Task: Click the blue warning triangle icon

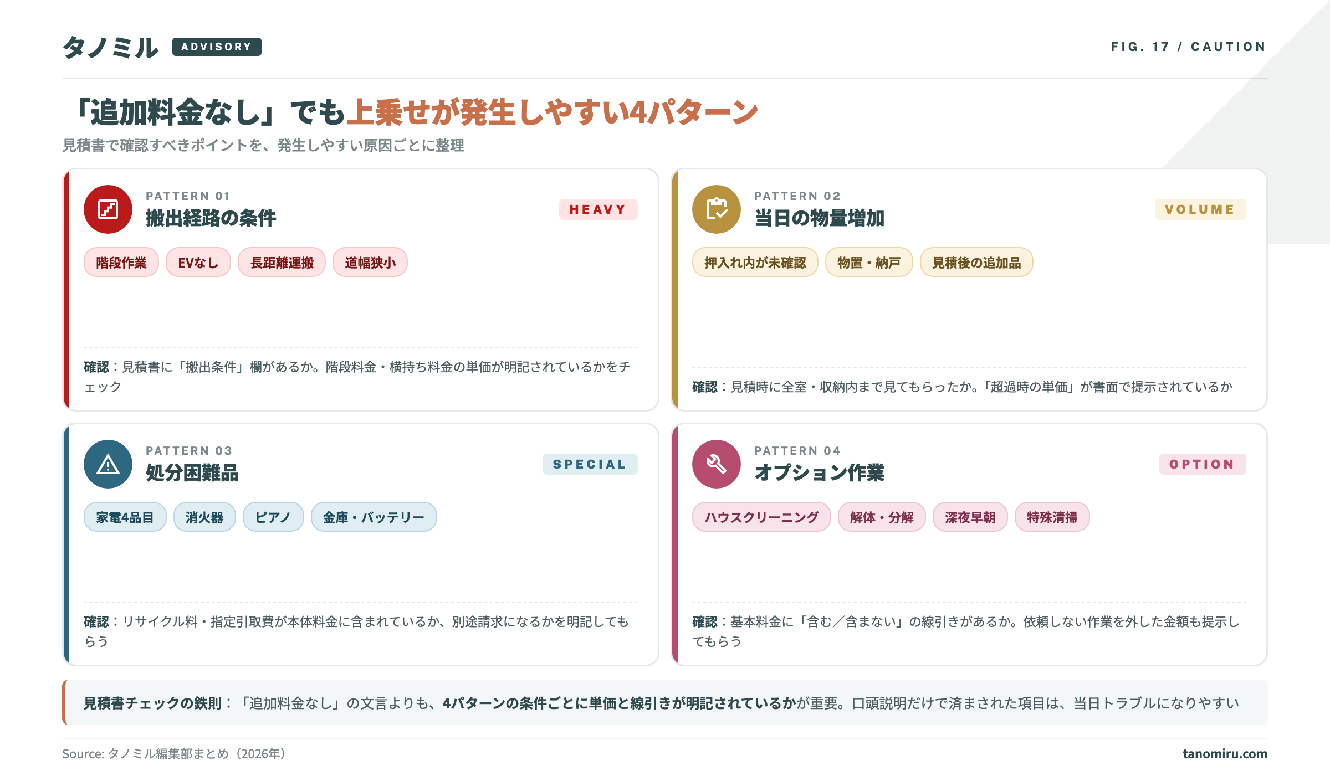Action: click(x=108, y=464)
